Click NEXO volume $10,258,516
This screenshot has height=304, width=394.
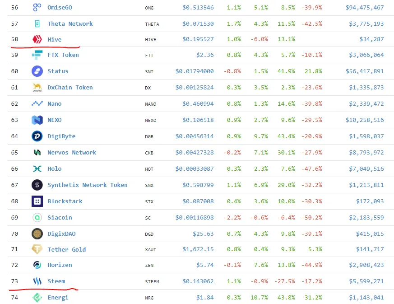(x=365, y=120)
